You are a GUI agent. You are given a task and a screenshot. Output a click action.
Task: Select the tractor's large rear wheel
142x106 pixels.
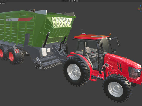coord(76,71)
